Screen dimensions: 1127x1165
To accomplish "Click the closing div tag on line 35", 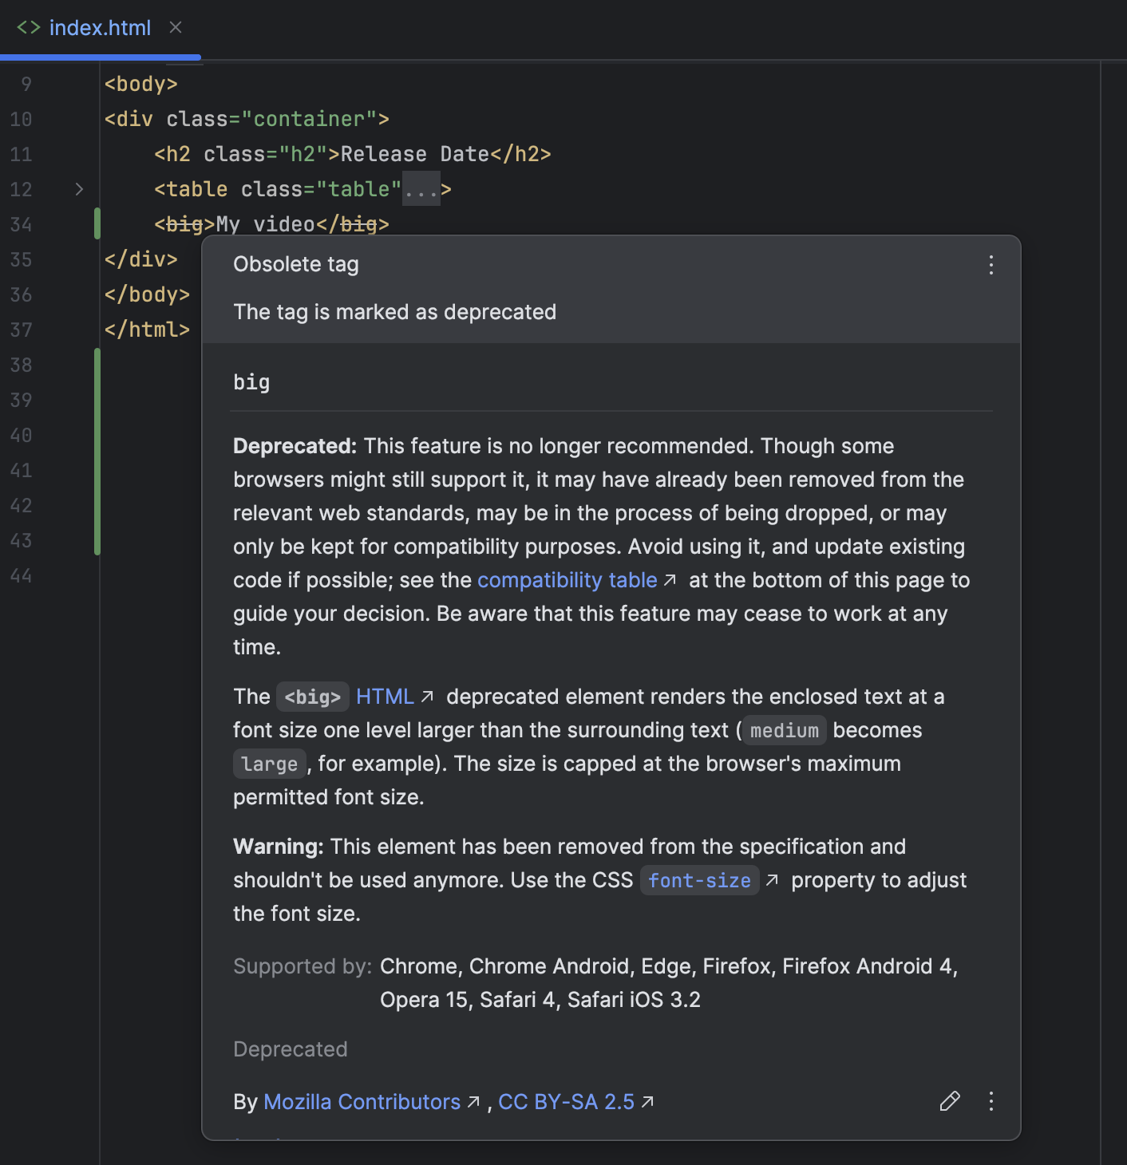I will (141, 259).
